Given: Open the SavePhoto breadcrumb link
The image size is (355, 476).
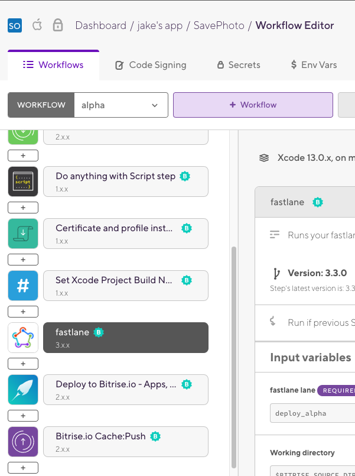Looking at the screenshot, I should pyautogui.click(x=219, y=25).
